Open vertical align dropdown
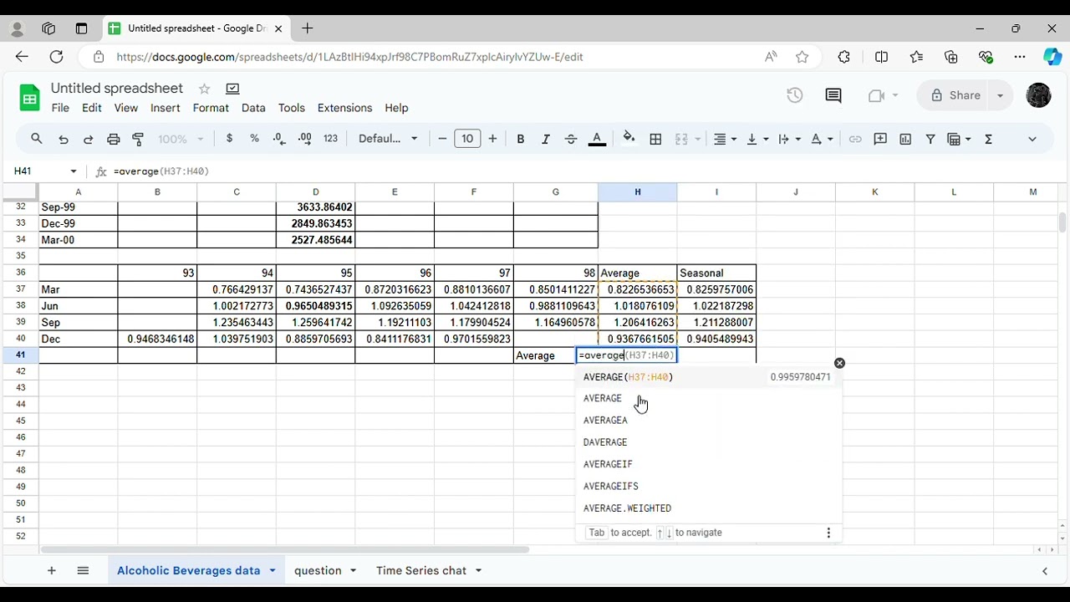The height and width of the screenshot is (602, 1070). pos(757,139)
